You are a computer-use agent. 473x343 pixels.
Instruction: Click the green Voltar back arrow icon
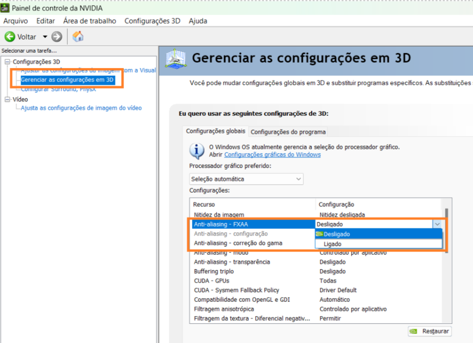10,37
